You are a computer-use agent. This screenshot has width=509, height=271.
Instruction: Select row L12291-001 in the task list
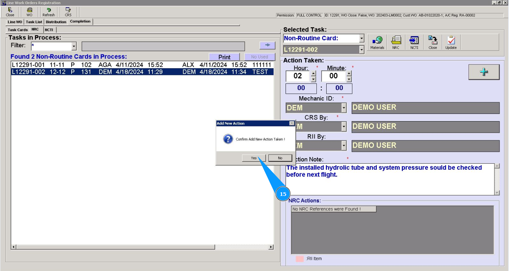[x=142, y=65]
